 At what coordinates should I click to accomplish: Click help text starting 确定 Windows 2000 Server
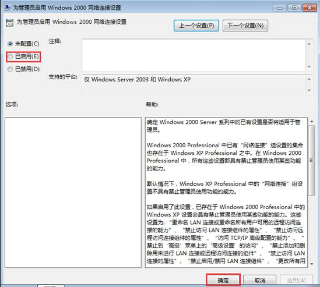click(x=223, y=126)
